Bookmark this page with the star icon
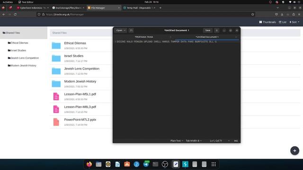Screen dimensions: 303x170 [x=252, y=15]
